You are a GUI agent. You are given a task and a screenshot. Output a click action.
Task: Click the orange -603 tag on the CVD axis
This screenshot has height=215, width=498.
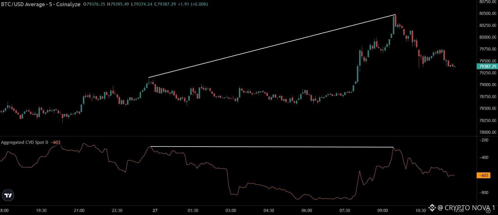tap(484, 175)
